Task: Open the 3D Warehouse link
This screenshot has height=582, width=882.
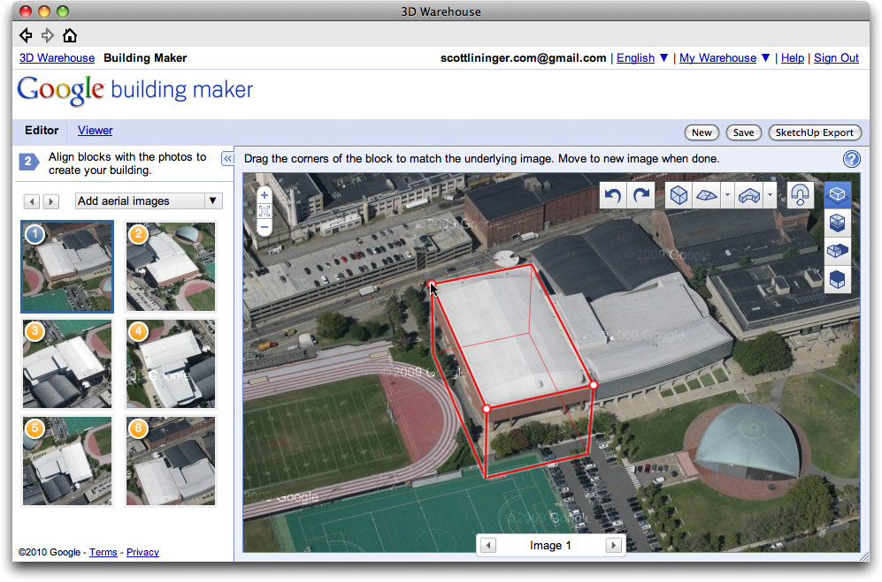Action: [57, 58]
